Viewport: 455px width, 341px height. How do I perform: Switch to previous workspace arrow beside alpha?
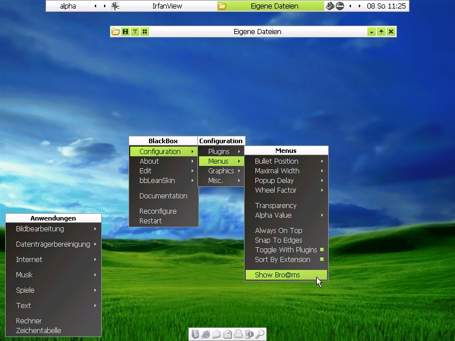click(96, 6)
